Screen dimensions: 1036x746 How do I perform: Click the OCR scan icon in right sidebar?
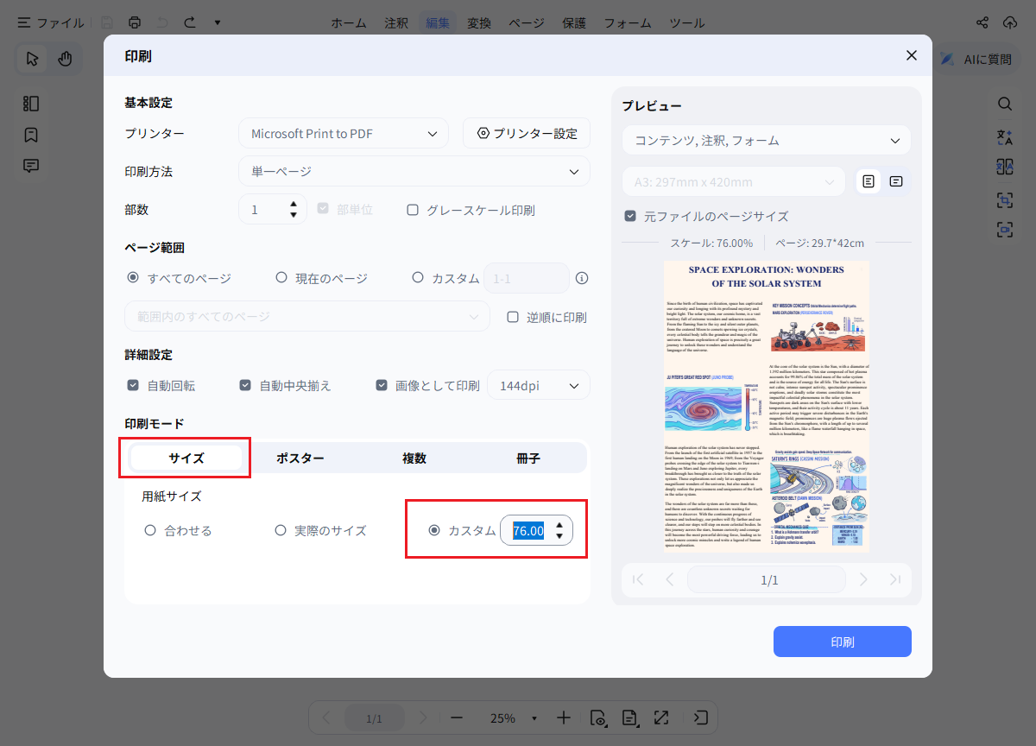coord(1005,200)
